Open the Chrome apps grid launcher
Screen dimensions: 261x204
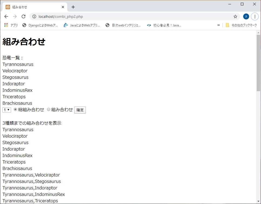[6, 25]
